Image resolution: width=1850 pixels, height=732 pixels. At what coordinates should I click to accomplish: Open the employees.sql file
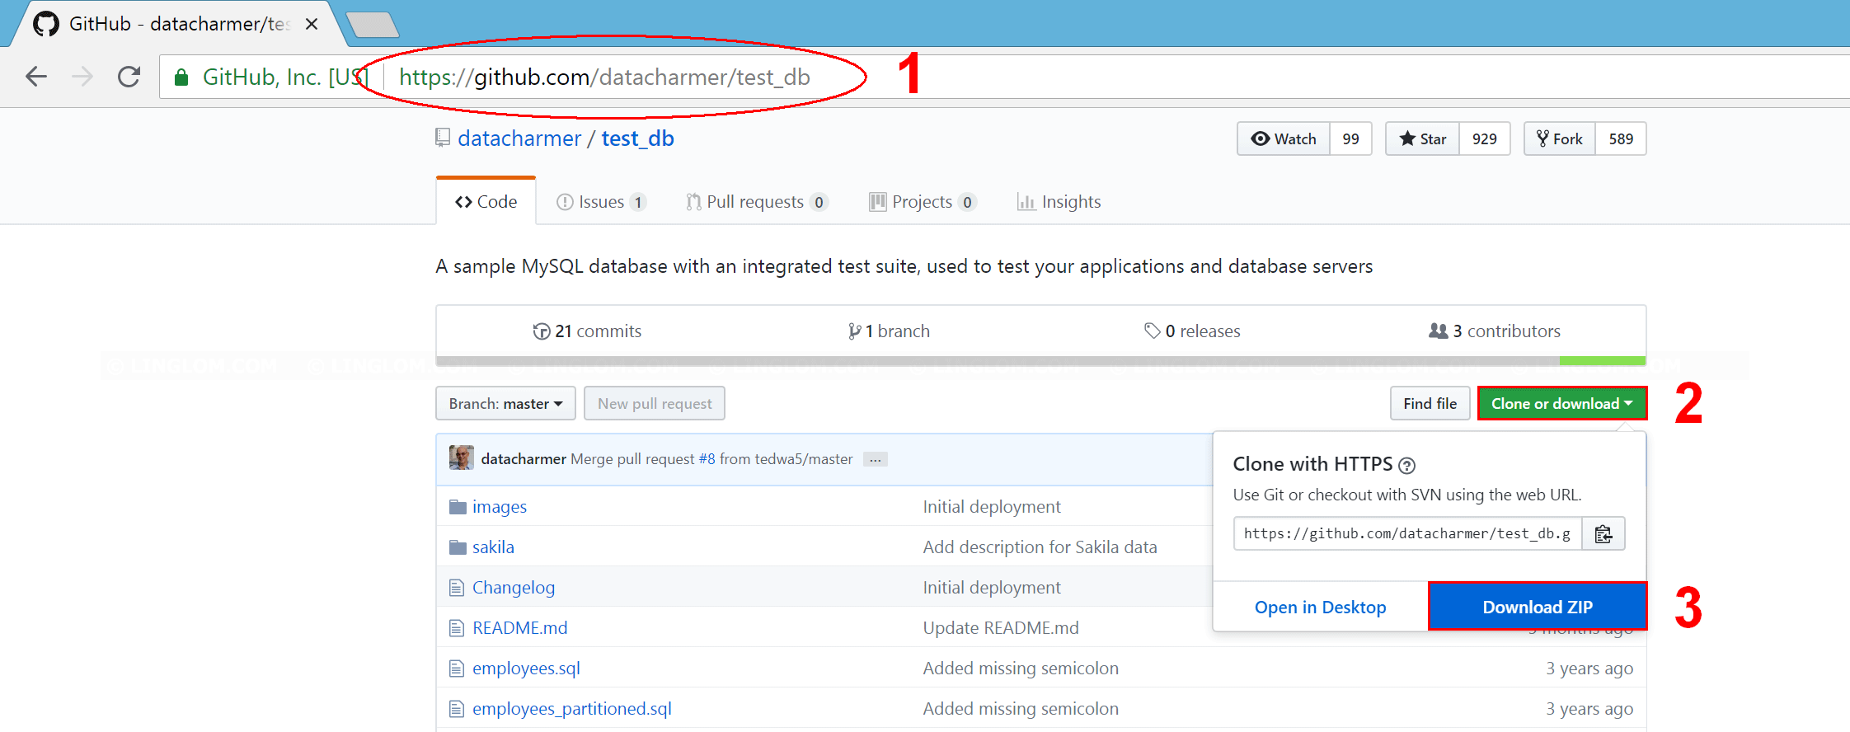click(526, 669)
